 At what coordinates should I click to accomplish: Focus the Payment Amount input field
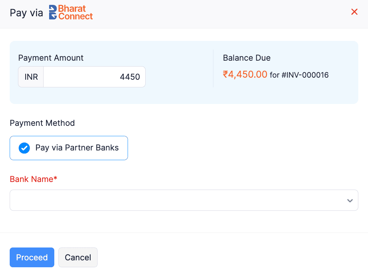click(x=94, y=77)
